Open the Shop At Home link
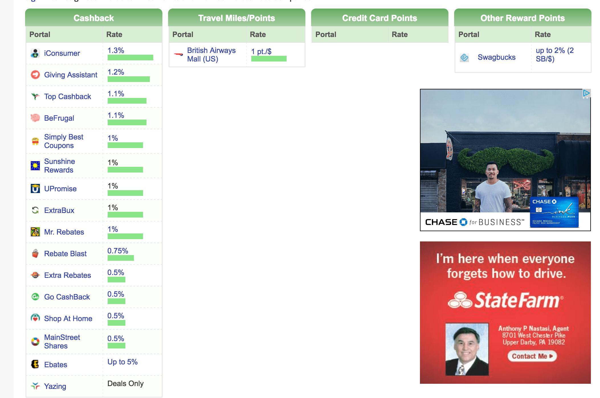The image size is (600, 398). (68, 319)
